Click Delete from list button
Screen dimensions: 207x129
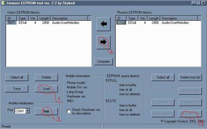(x=190, y=77)
